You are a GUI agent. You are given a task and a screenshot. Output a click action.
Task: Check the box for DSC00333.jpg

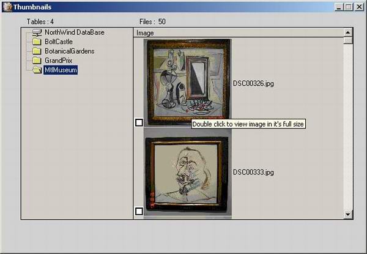coord(139,211)
